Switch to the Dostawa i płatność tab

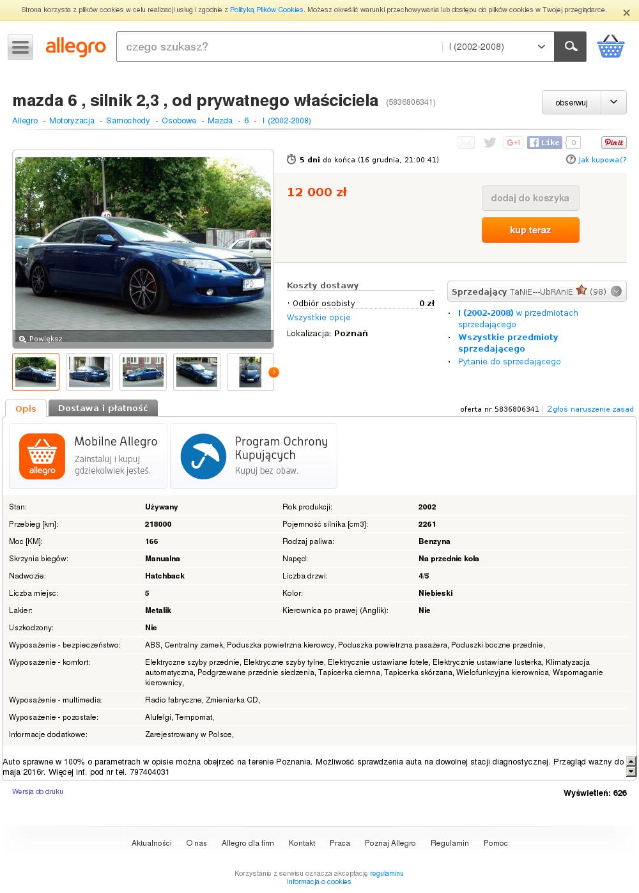point(103,408)
